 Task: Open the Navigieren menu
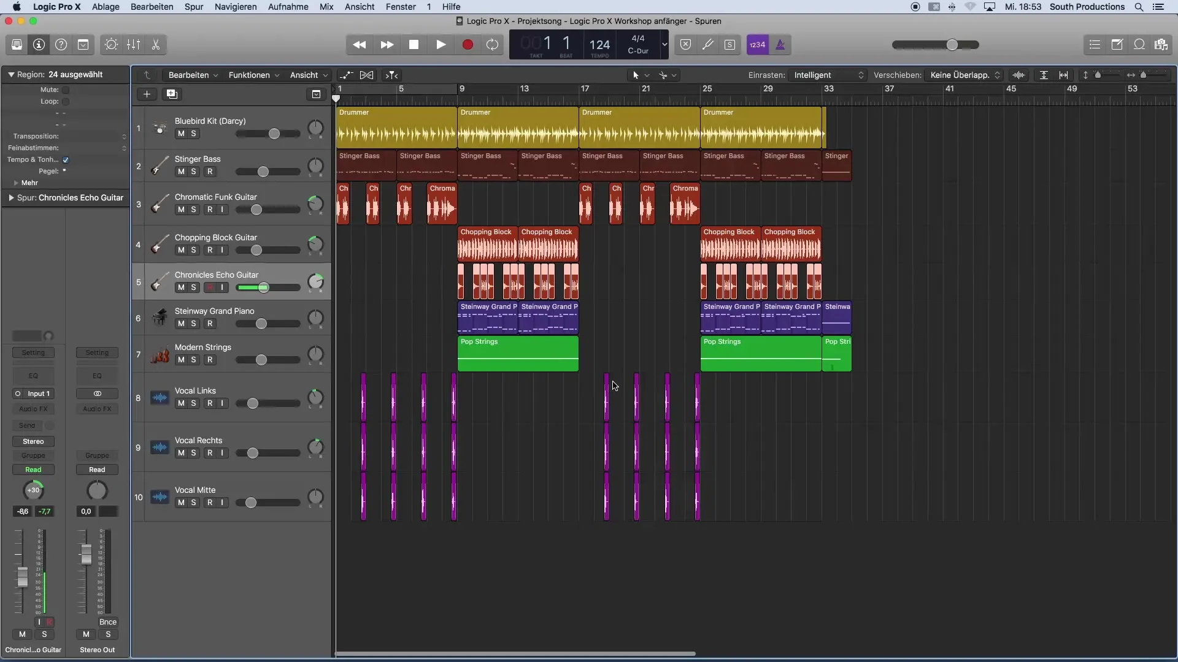pyautogui.click(x=236, y=7)
